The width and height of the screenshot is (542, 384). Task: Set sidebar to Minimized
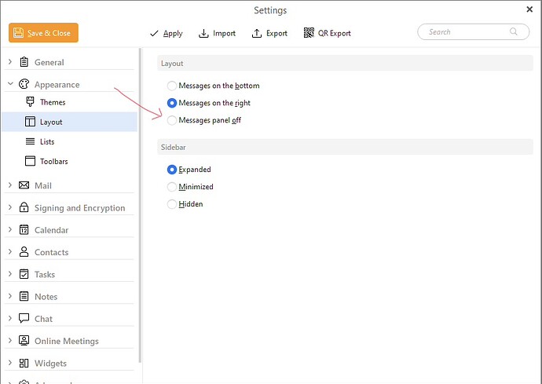click(172, 187)
